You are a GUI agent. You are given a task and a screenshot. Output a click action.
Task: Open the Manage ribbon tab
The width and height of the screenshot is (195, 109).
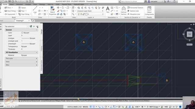click(42, 4)
